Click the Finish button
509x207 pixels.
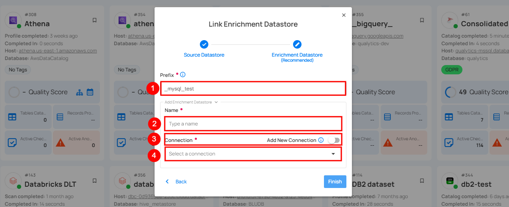pyautogui.click(x=335, y=182)
